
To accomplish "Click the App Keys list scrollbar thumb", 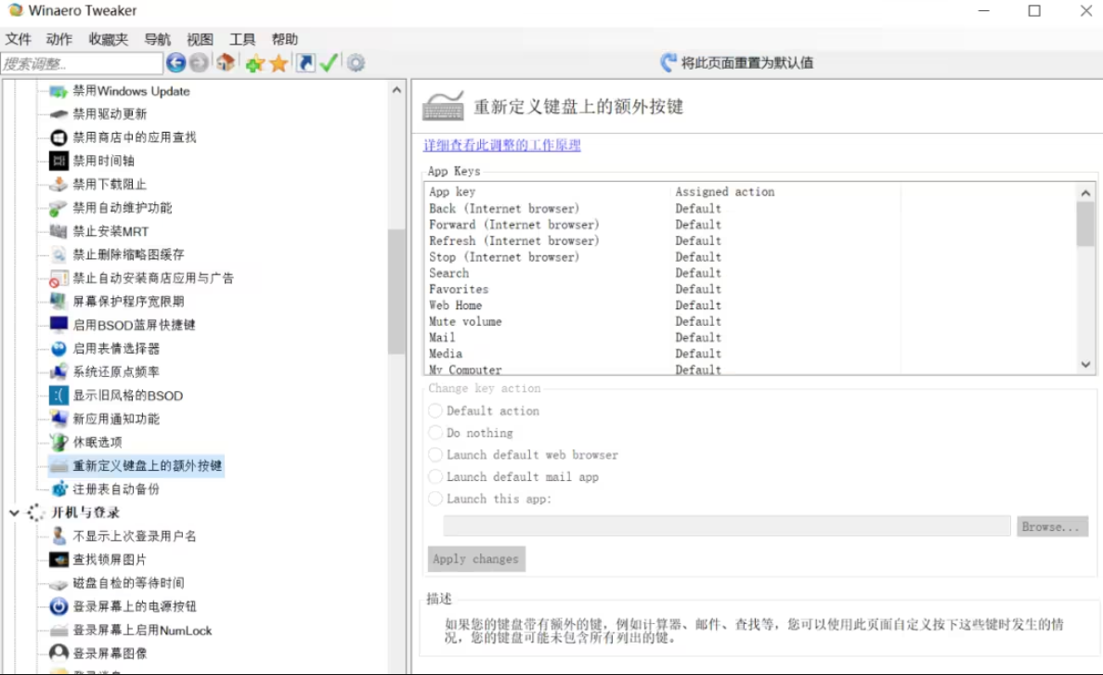I will click(1085, 225).
